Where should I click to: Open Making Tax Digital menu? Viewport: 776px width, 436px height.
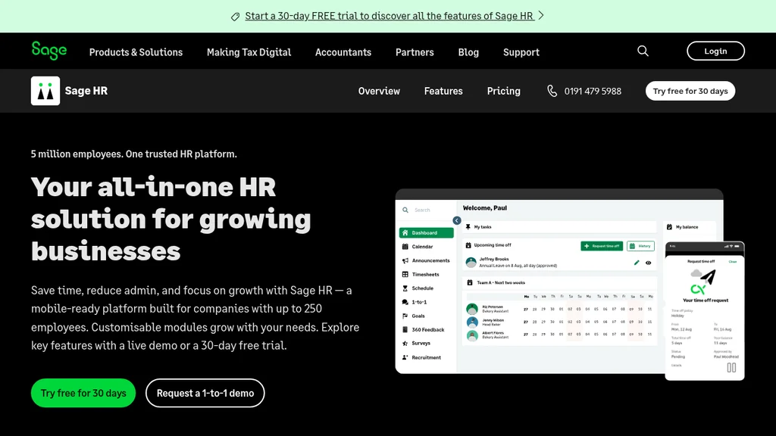pos(249,52)
